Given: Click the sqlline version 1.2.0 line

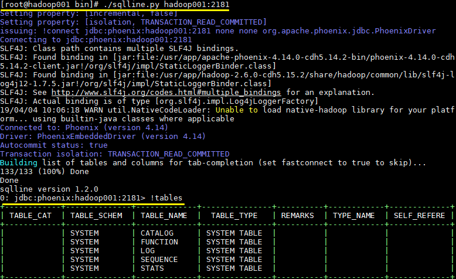Looking at the screenshot, I should pos(49,189).
